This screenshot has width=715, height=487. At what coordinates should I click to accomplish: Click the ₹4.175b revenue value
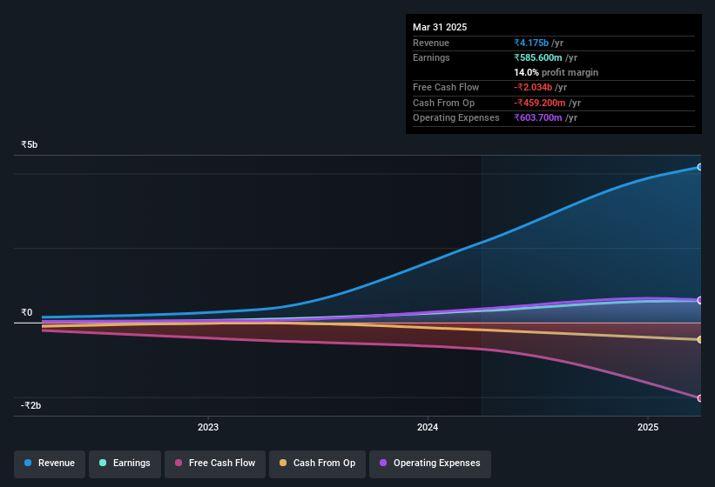pyautogui.click(x=531, y=43)
